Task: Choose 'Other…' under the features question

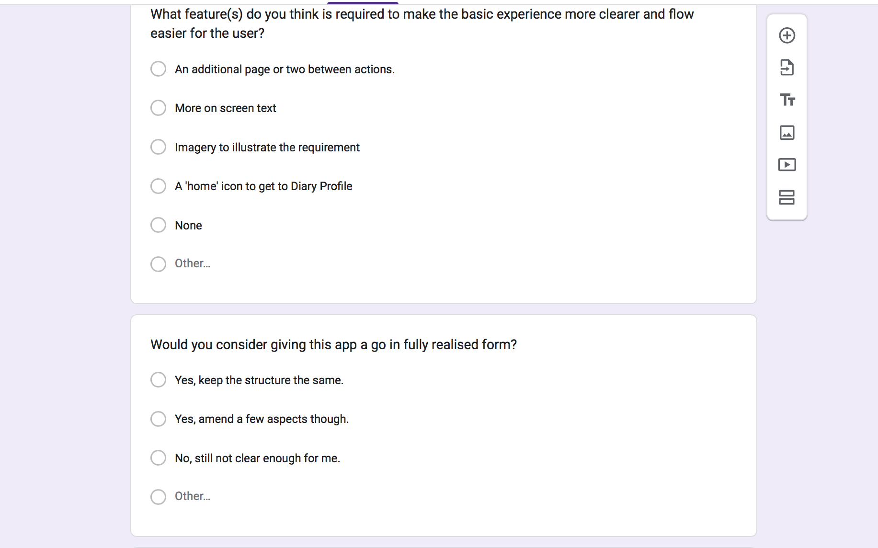Action: tap(158, 264)
